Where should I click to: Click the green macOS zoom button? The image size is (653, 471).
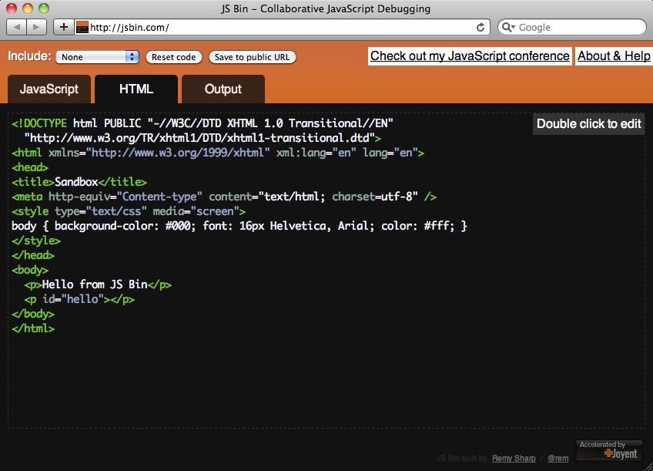click(x=44, y=8)
